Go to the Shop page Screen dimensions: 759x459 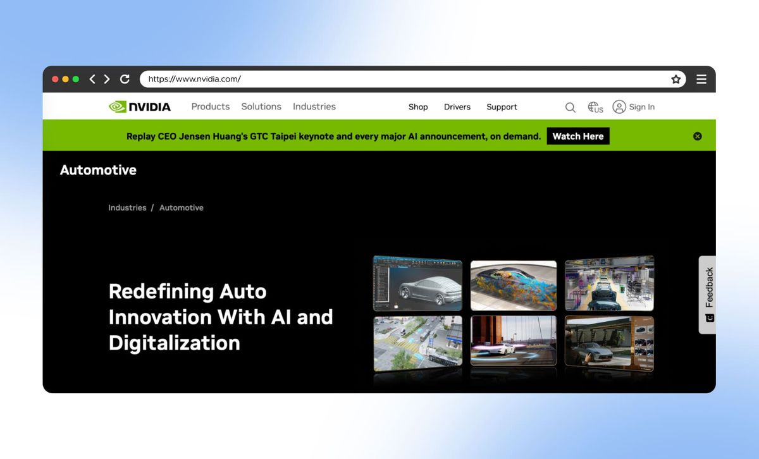pyautogui.click(x=418, y=107)
